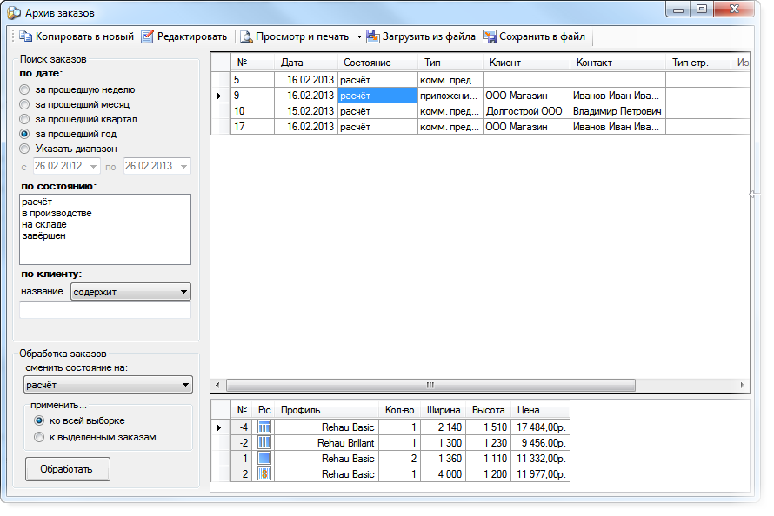Viewport: 774px width, 516px height.
Task: Click the Профиль column header
Action: point(326,410)
